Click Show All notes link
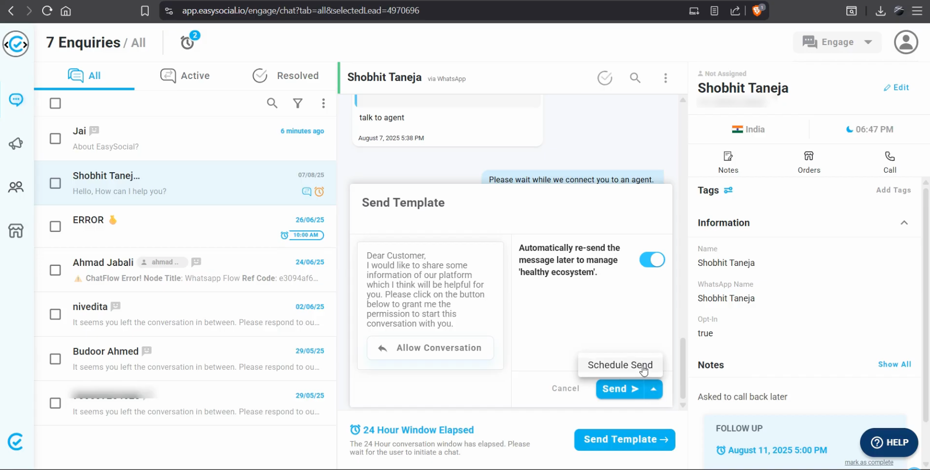This screenshot has width=930, height=470. click(894, 364)
